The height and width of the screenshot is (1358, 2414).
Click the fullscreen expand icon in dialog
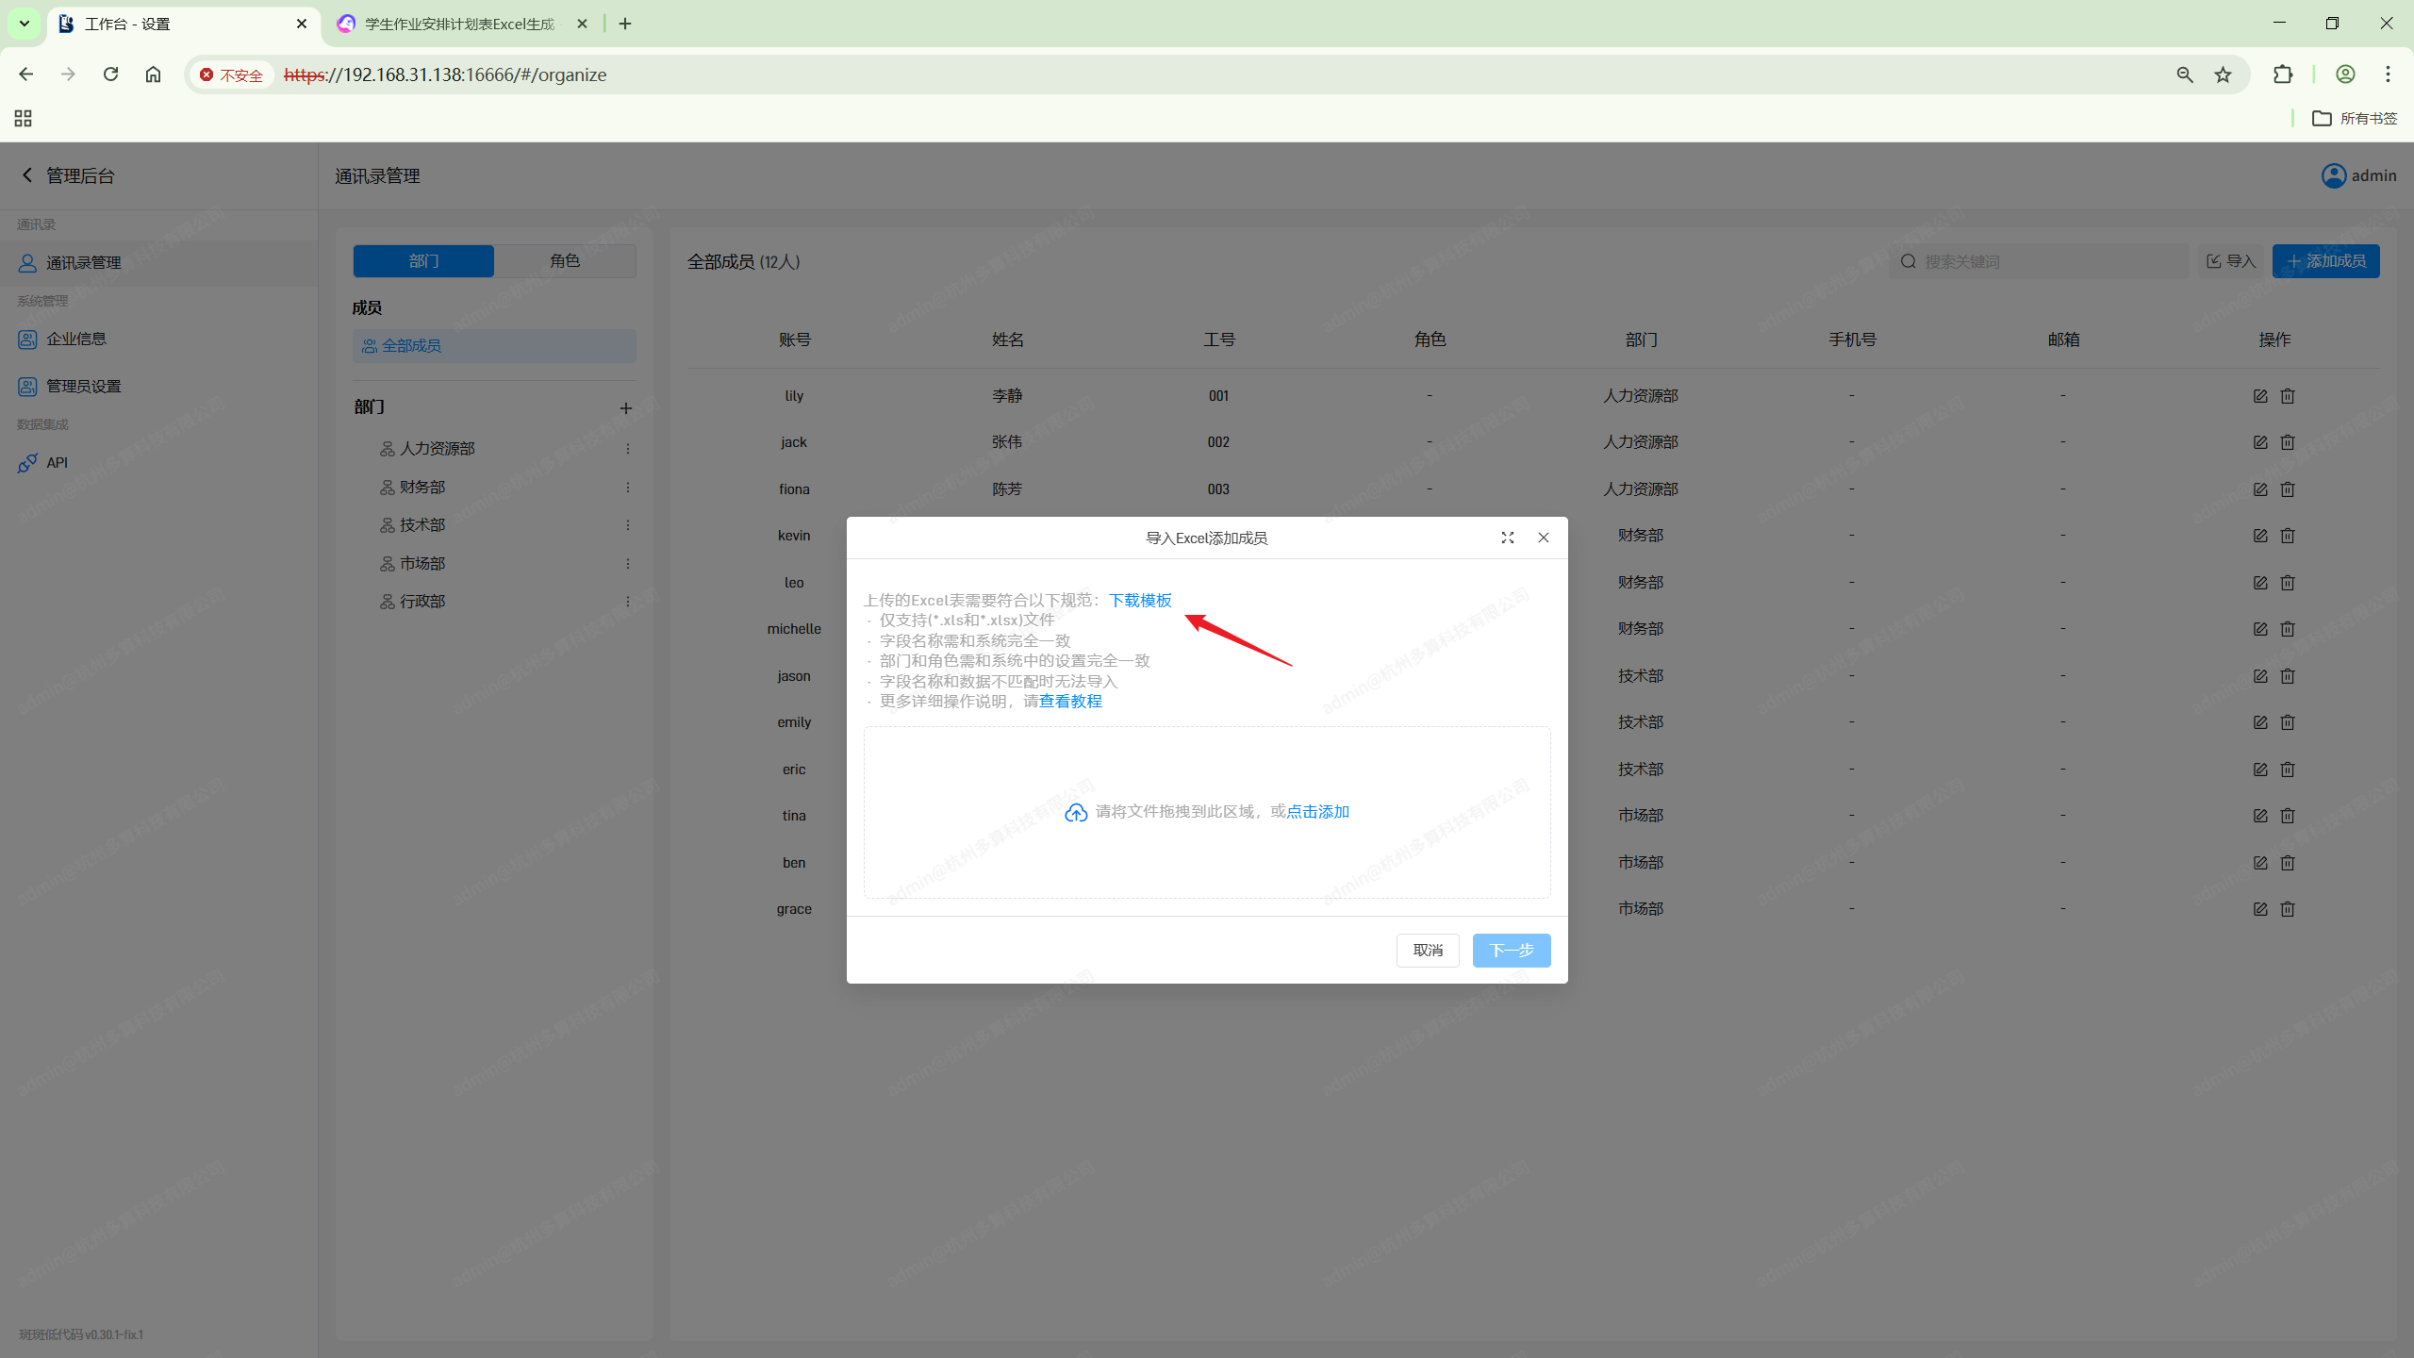1507,538
